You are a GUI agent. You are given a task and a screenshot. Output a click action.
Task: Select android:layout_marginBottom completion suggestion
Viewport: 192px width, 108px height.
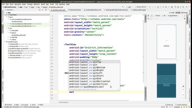point(94,67)
